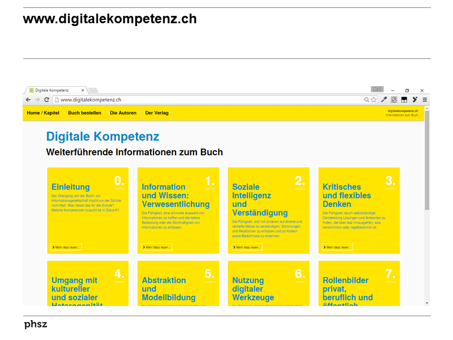
Task: Click Mehr dazu lesen under Soziale Intelligenz und Verständigung
Action: tap(248, 246)
